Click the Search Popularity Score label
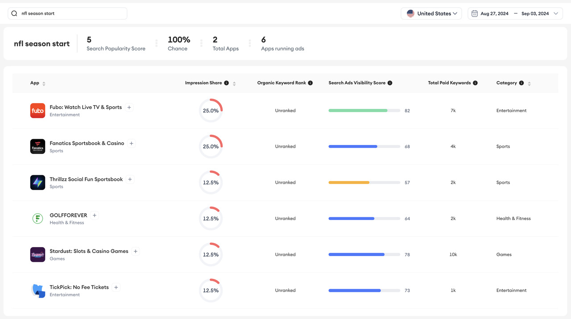Viewport: 571px width, 319px height. [x=116, y=49]
